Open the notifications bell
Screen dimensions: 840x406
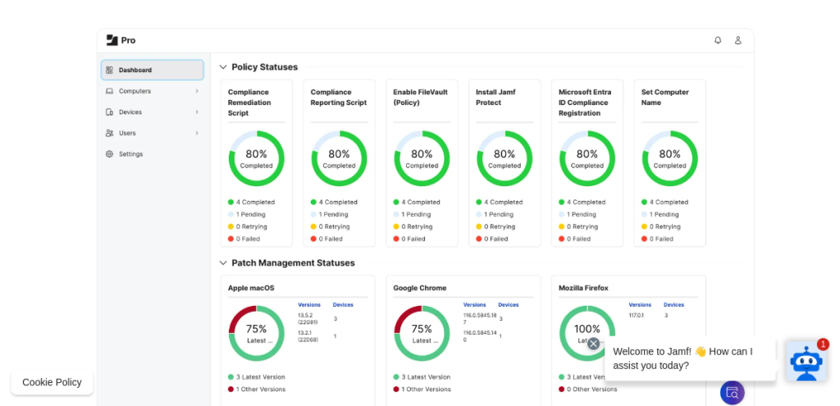718,40
